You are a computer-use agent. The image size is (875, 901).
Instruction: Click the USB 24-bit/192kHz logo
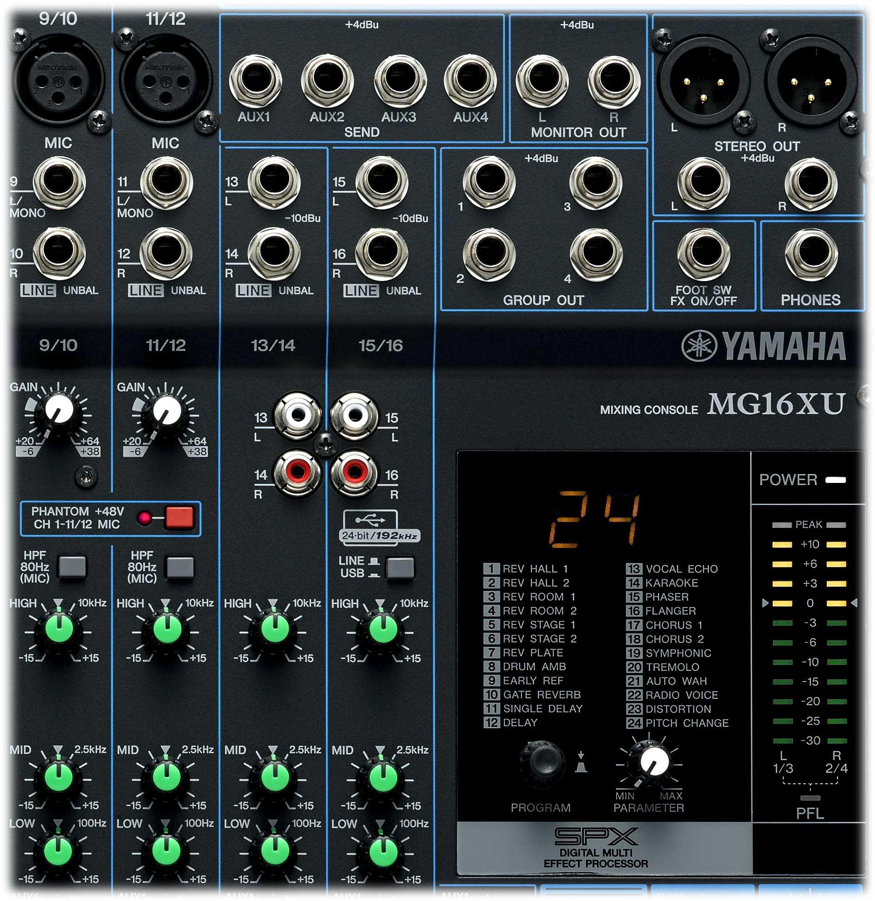380,526
